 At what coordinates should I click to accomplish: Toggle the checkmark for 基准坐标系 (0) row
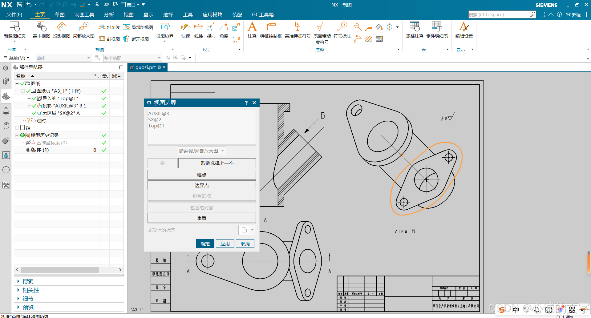pyautogui.click(x=104, y=143)
